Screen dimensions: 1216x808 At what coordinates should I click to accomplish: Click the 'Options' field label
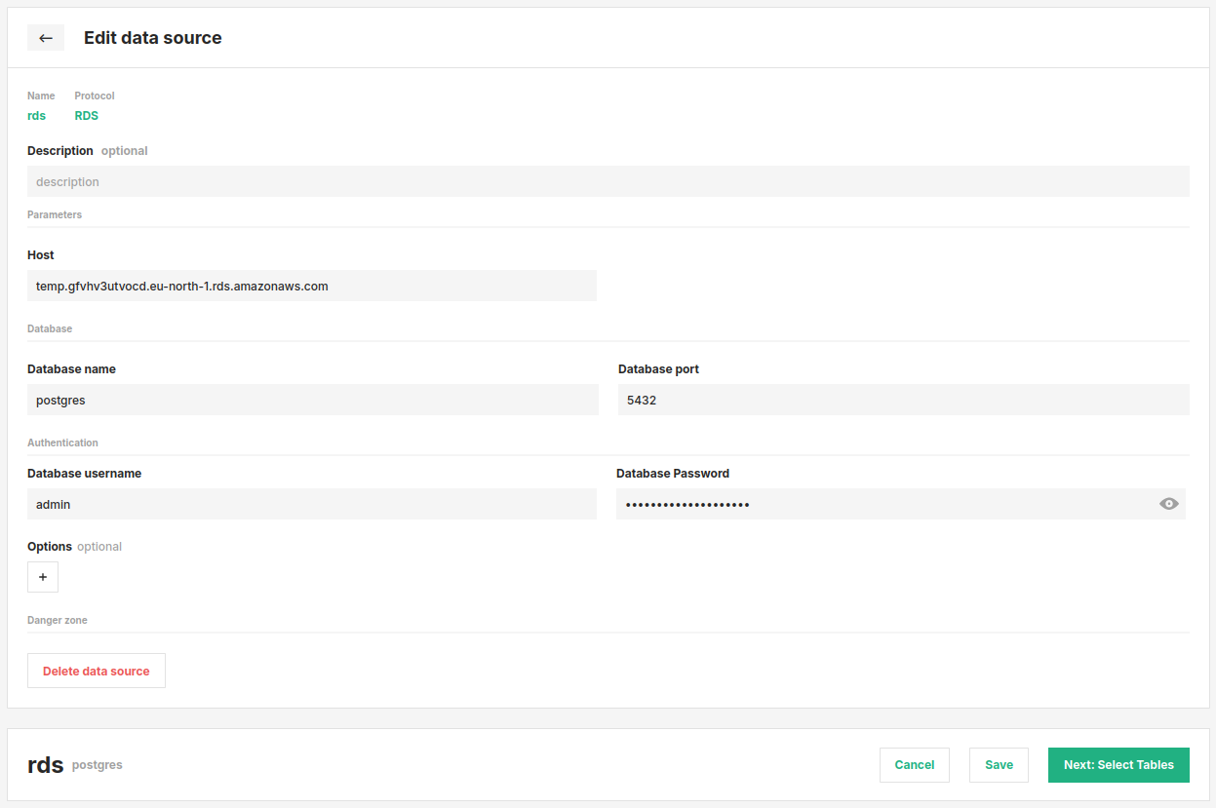50,547
